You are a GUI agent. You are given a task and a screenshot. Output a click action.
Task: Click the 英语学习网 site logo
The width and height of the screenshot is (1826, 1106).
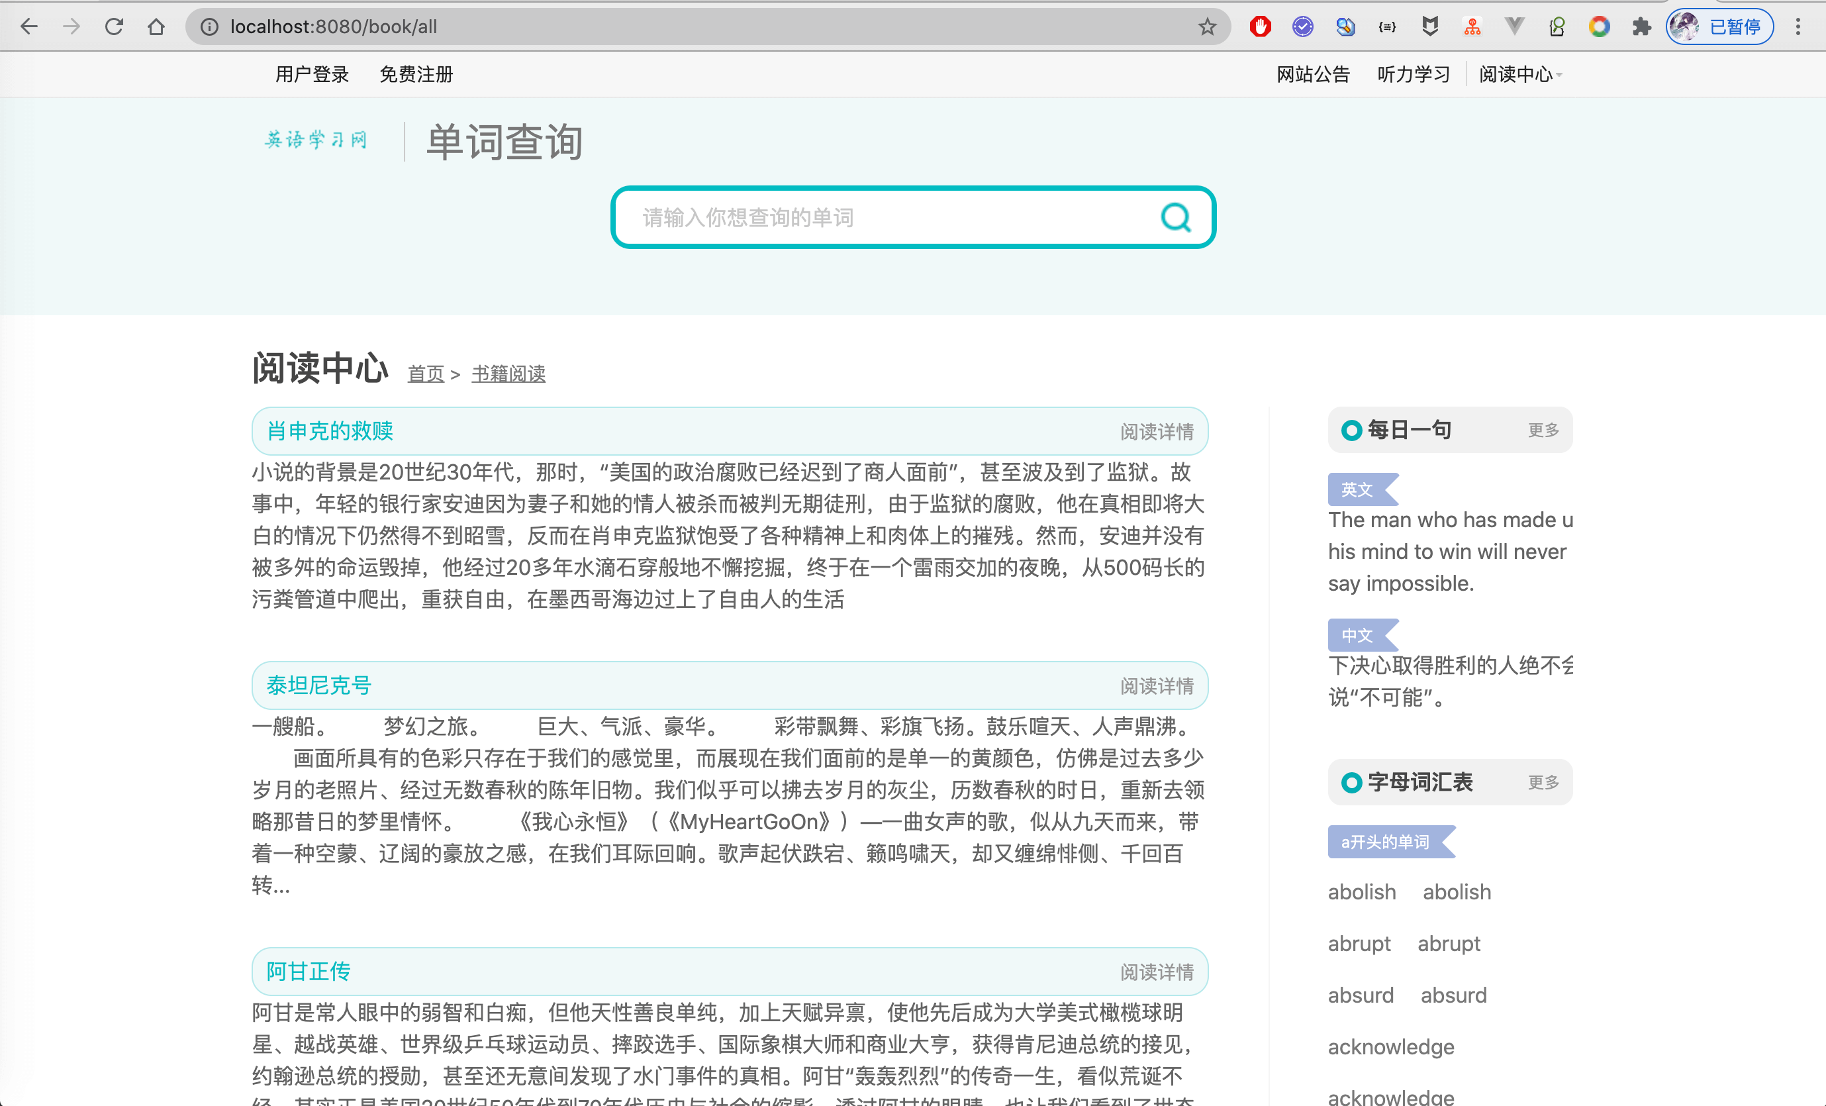316,140
